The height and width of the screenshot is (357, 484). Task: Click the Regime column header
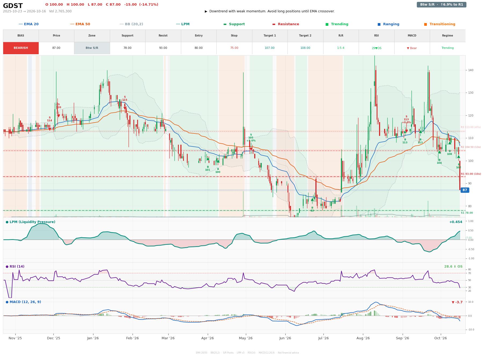447,36
